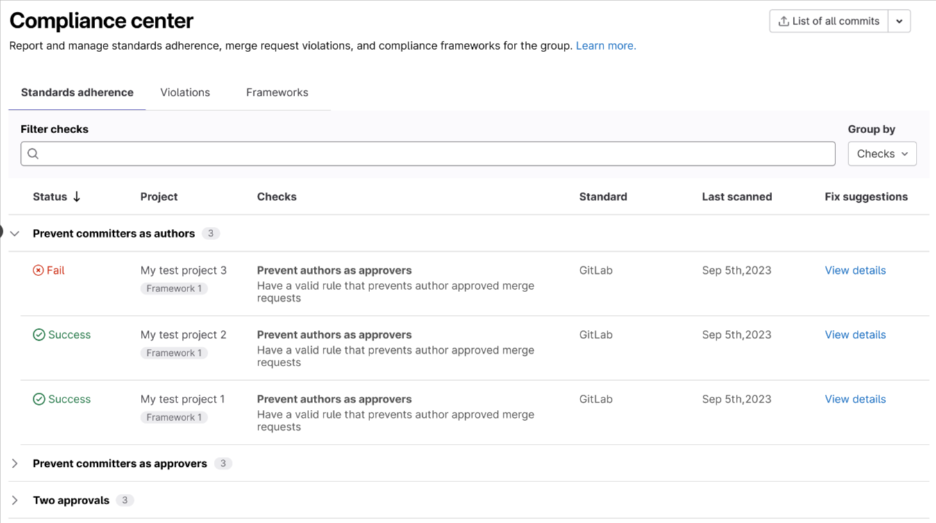This screenshot has height=523, width=936.
Task: Click the red Fail status icon for My test project 3
Action: [37, 270]
